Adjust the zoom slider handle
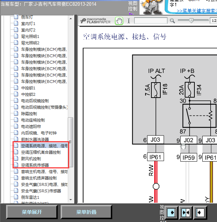217x222 pixels. (191, 20)
